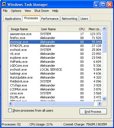Click the 123 372 memory usage value
The width and height of the screenshot is (114, 128).
tap(96, 34)
